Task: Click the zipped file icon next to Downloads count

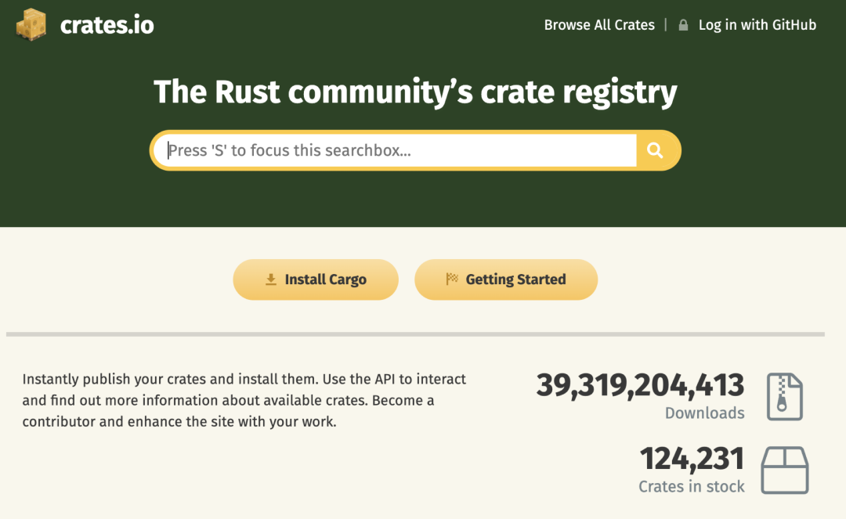Action: tap(784, 396)
